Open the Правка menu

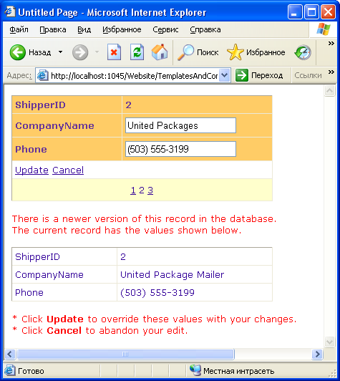[x=53, y=29]
